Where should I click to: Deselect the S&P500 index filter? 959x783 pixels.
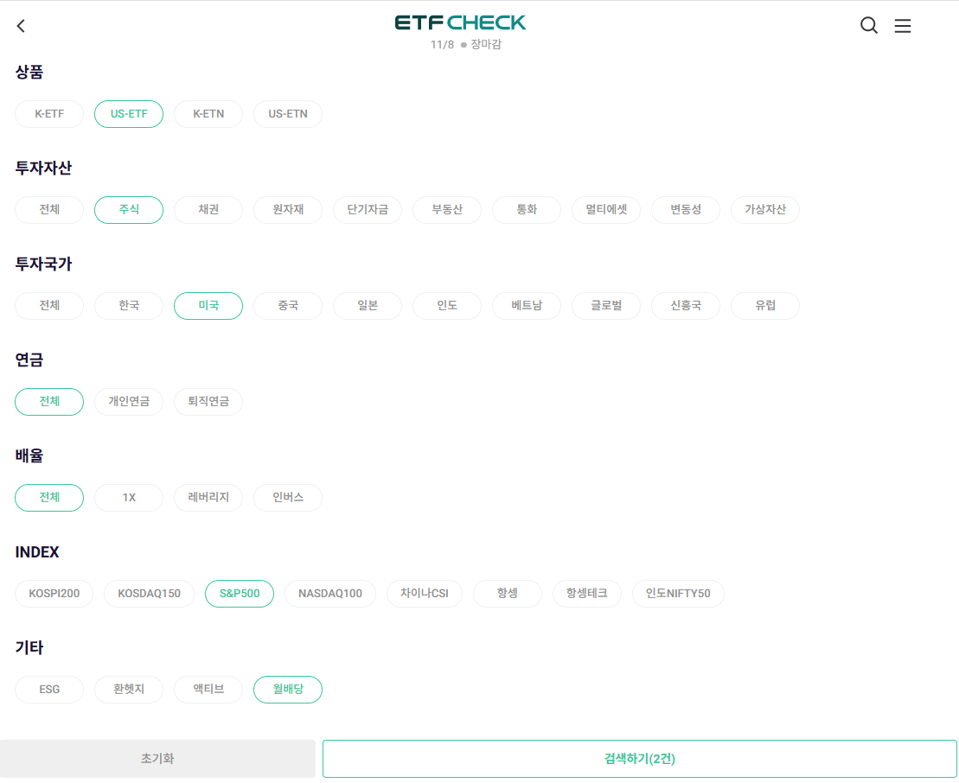pyautogui.click(x=239, y=593)
